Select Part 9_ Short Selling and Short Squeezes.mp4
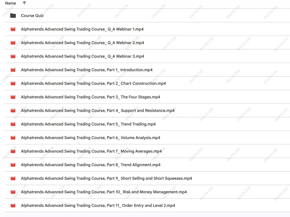This screenshot has height=217, width=290. click(106, 178)
